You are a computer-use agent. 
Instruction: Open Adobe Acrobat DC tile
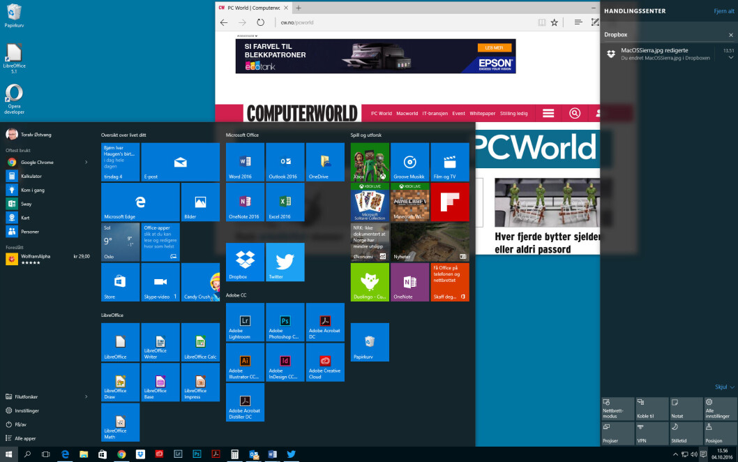coord(325,322)
